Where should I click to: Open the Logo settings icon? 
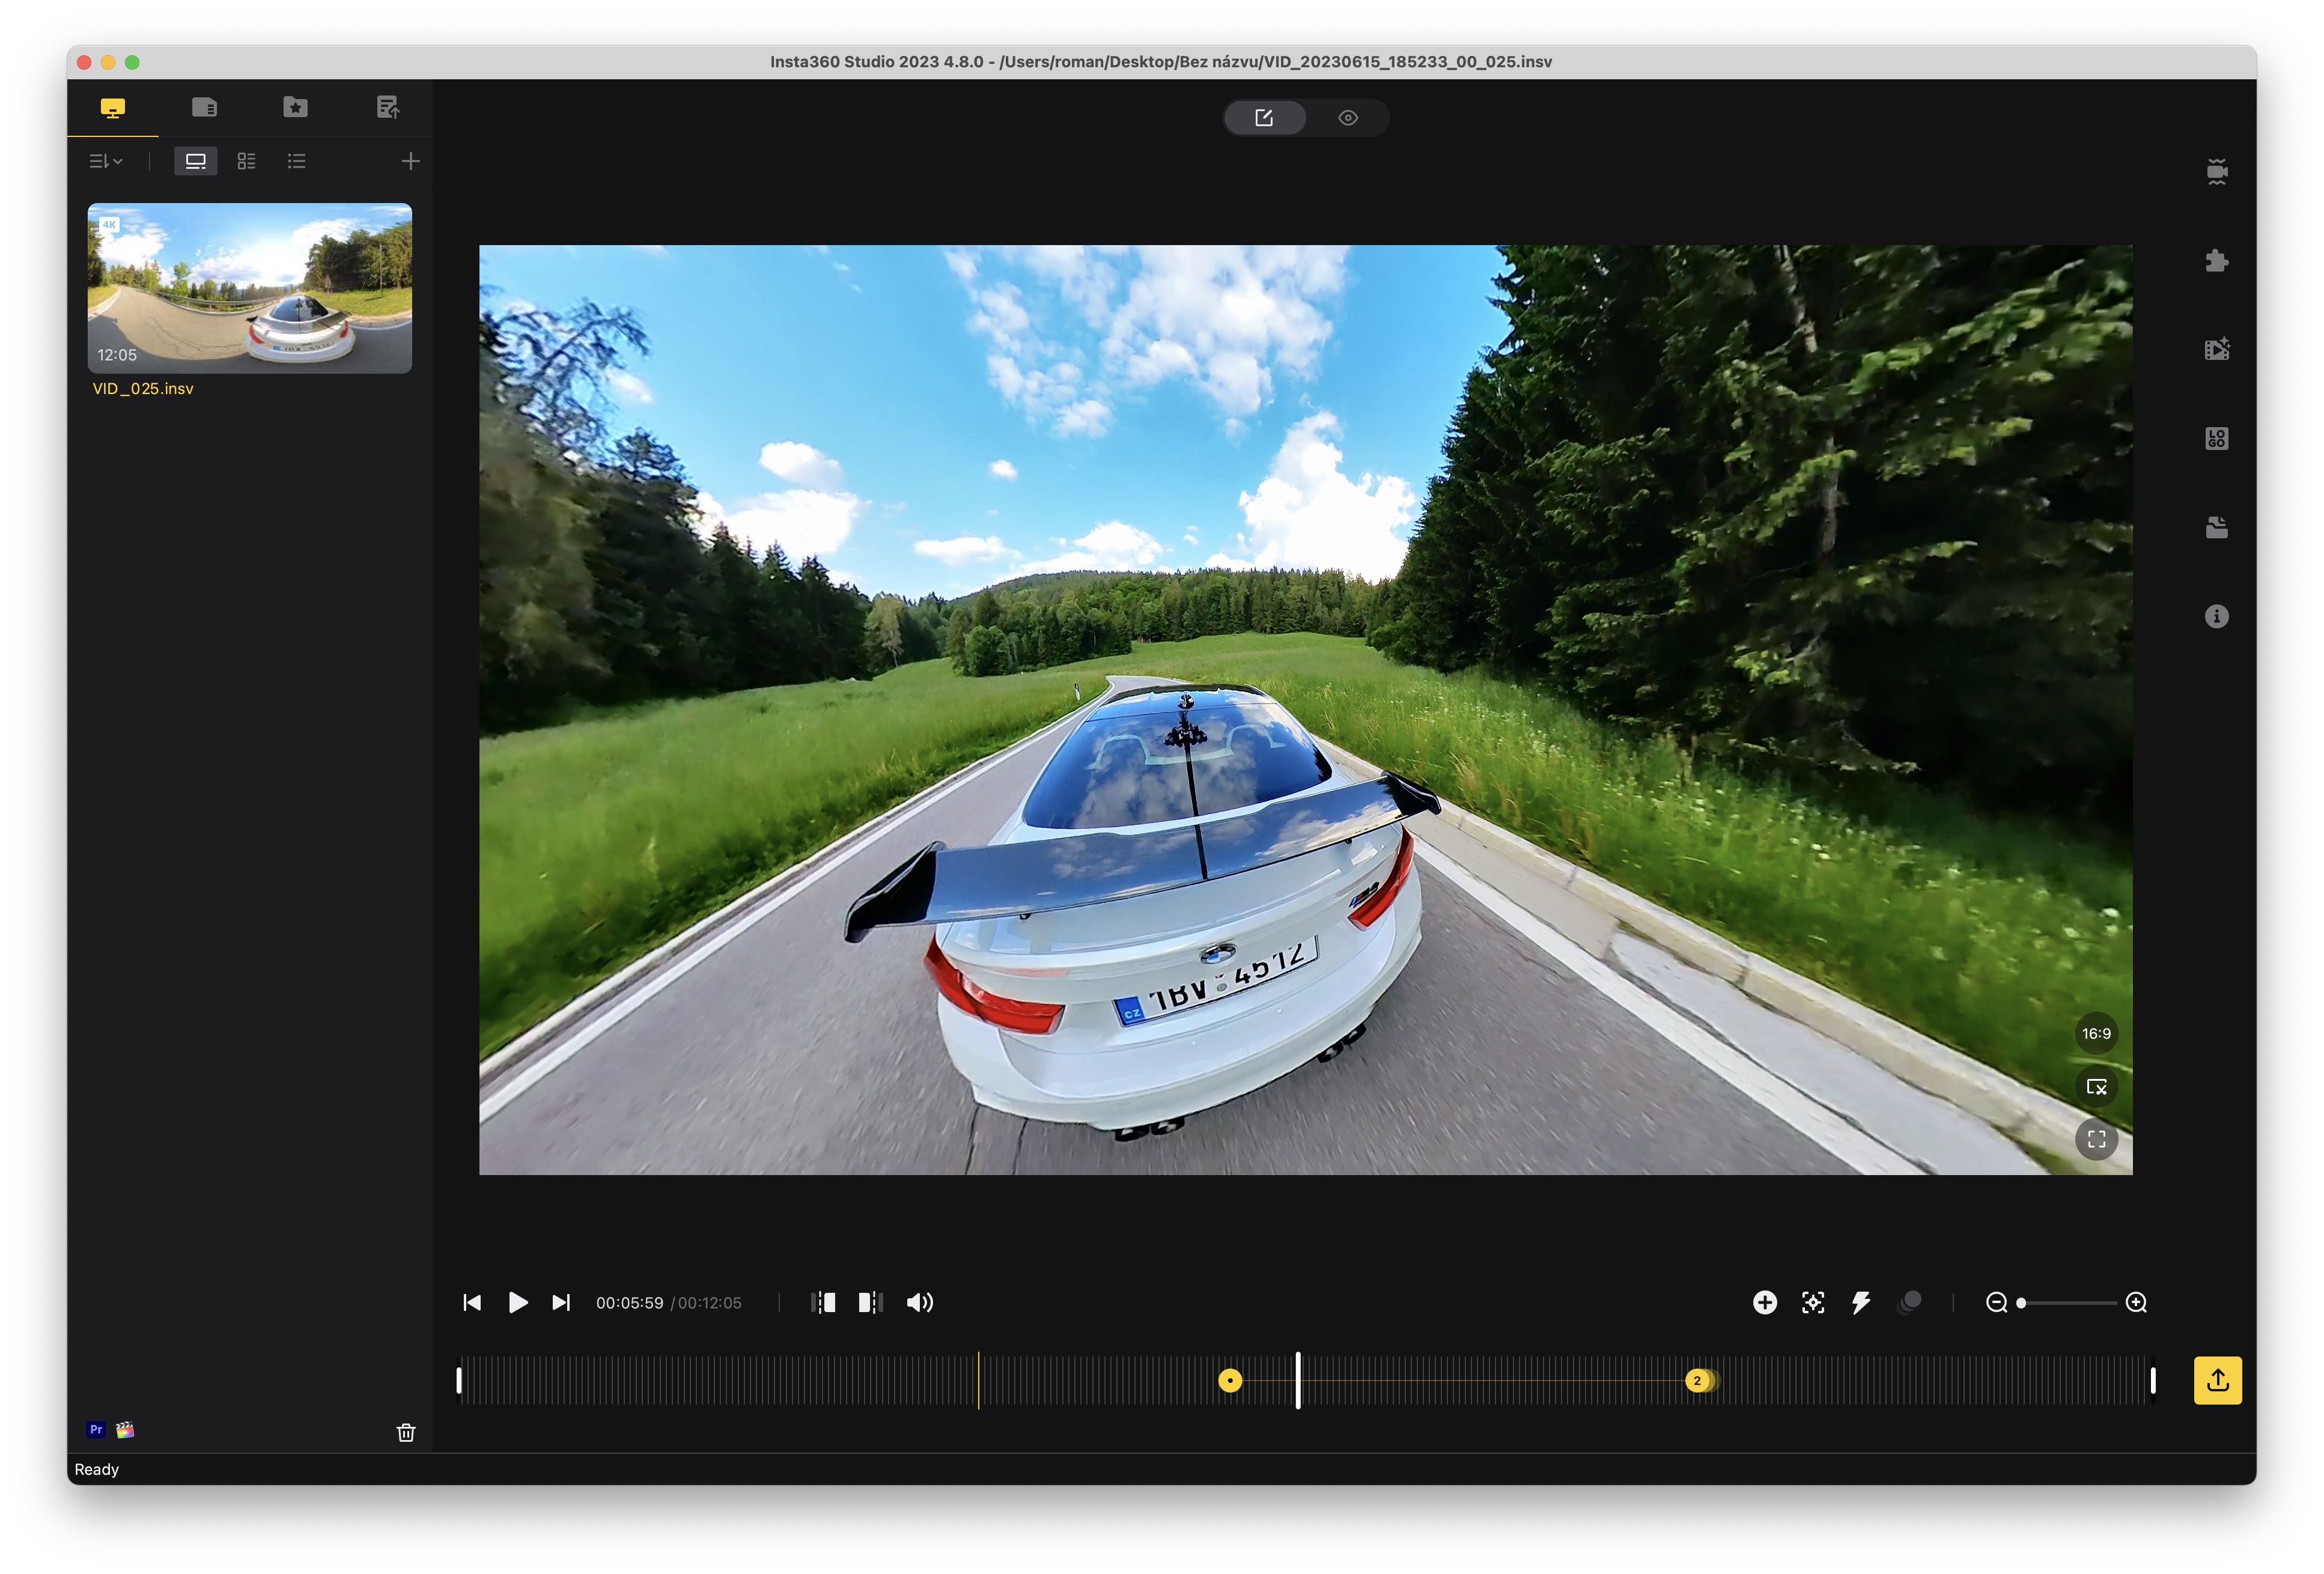[x=2216, y=438]
